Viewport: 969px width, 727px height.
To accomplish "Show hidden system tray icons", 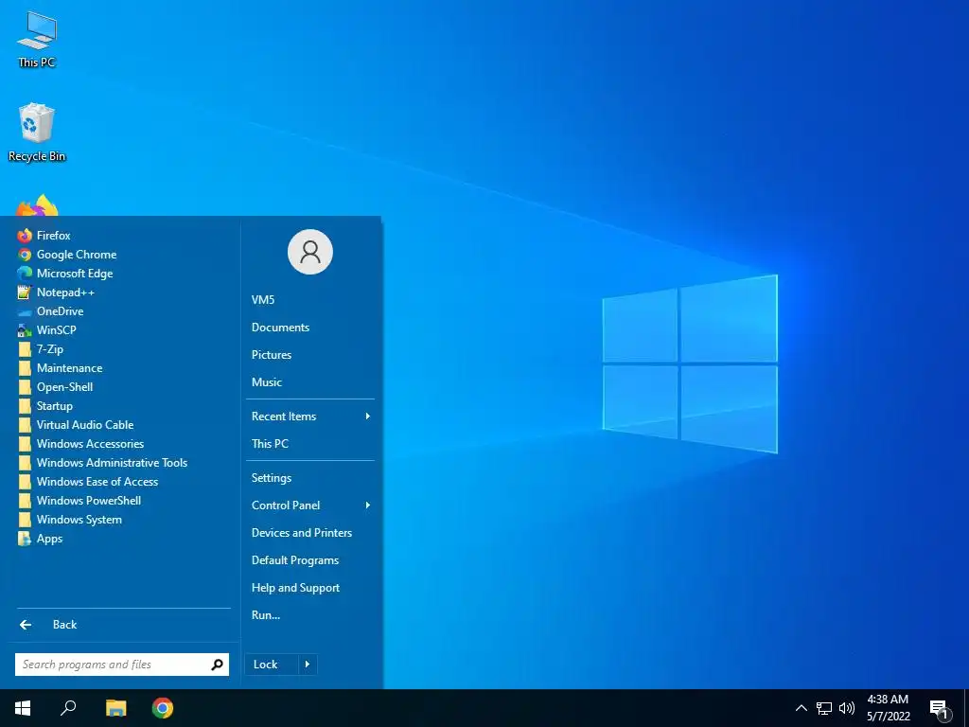I will click(801, 708).
